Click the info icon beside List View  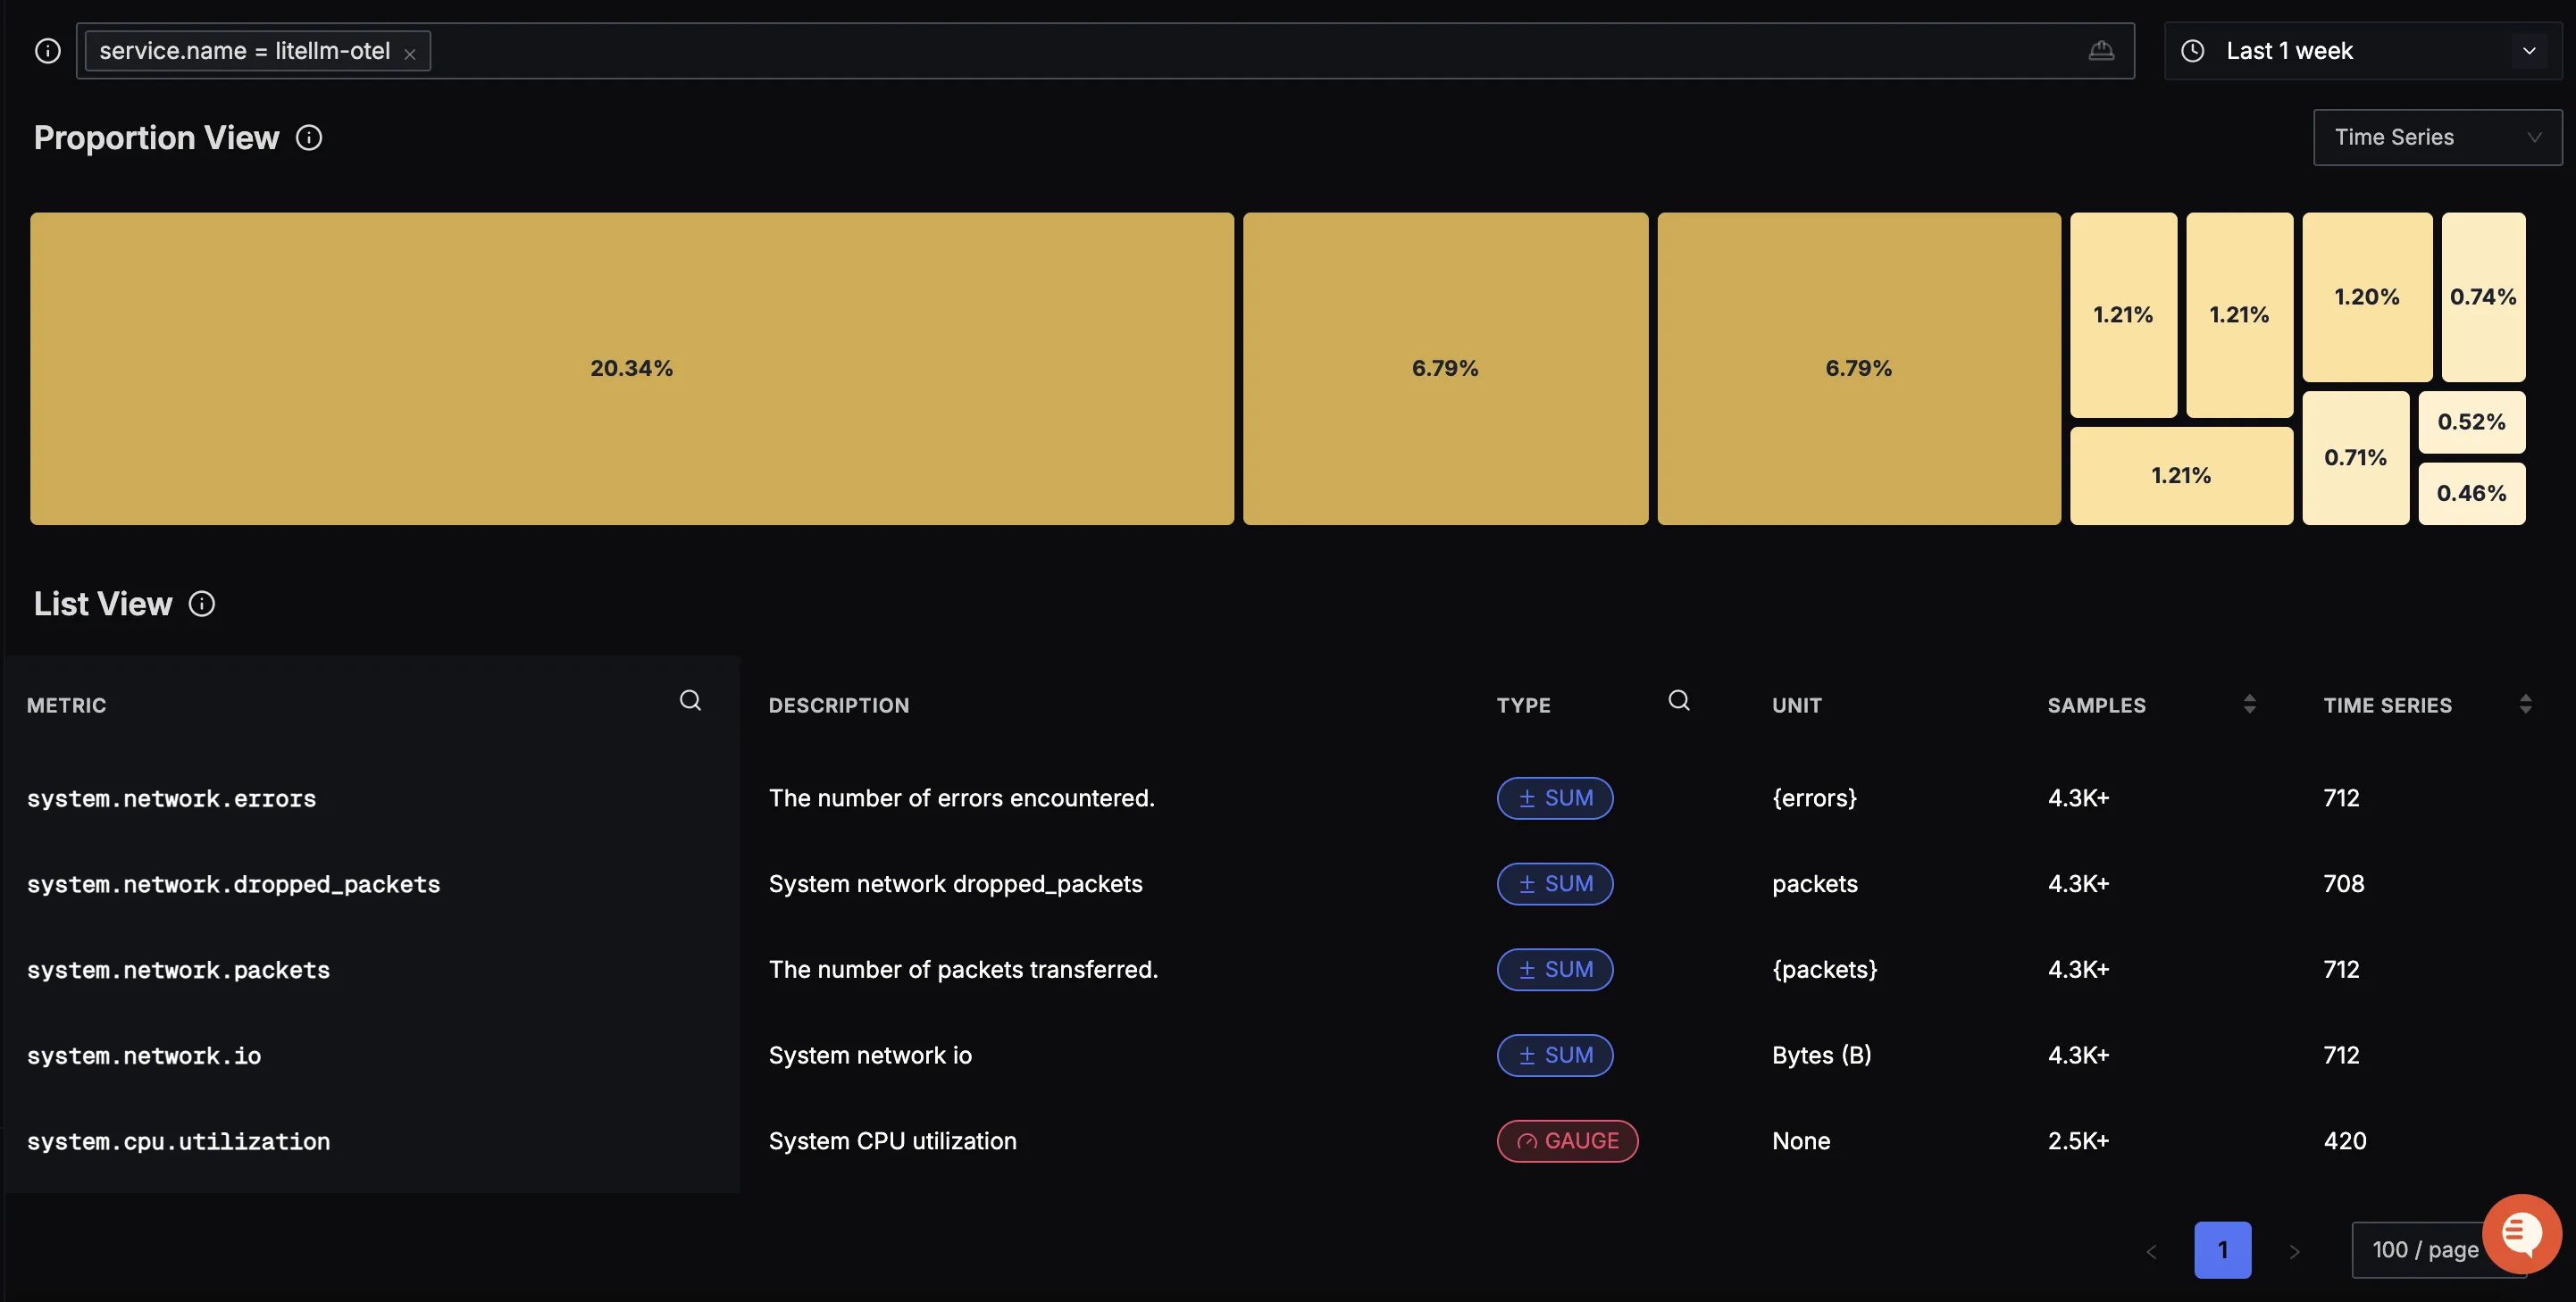point(203,603)
